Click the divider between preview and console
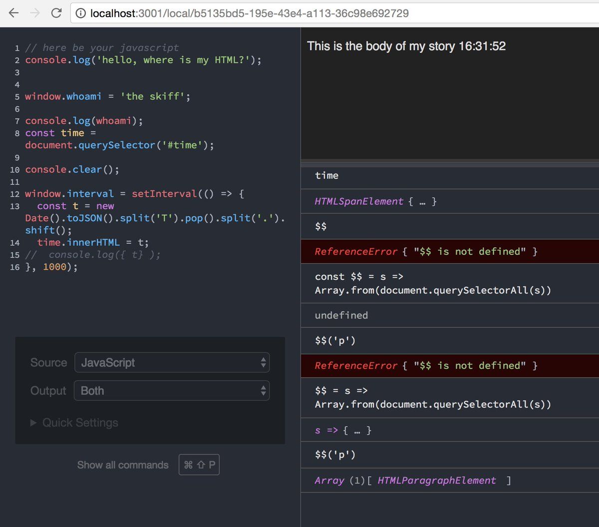The image size is (599, 527). click(449, 161)
